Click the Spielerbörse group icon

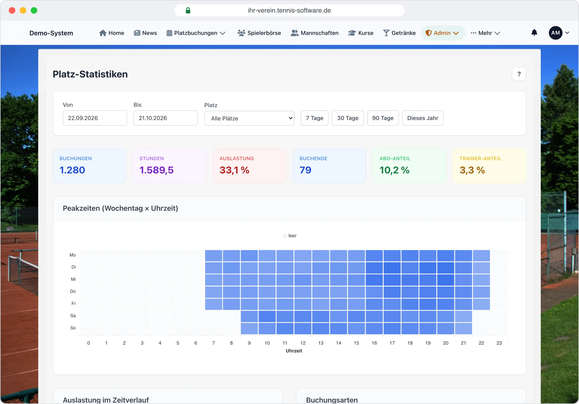241,33
